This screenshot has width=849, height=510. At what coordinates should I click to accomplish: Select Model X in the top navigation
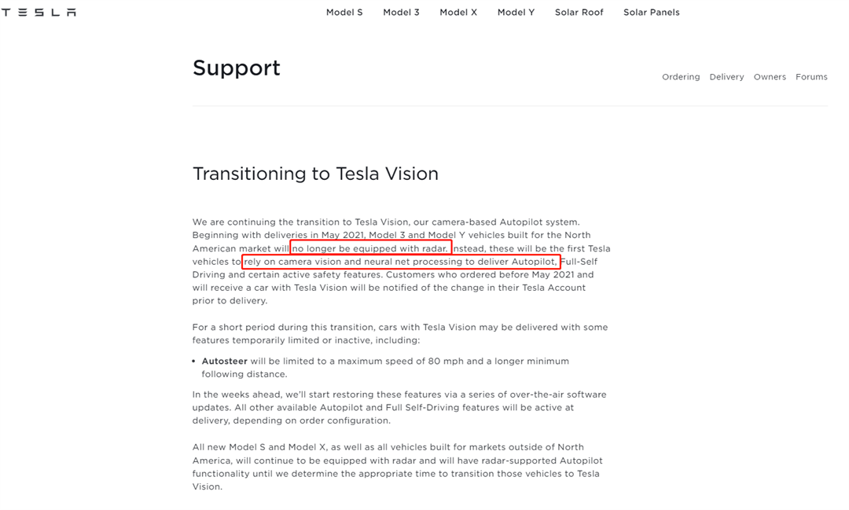coord(458,13)
